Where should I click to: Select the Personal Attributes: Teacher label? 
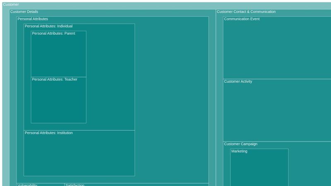click(55, 79)
